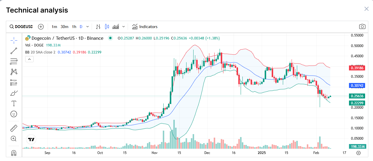Choose the XABCD pattern tool

tap(14, 72)
